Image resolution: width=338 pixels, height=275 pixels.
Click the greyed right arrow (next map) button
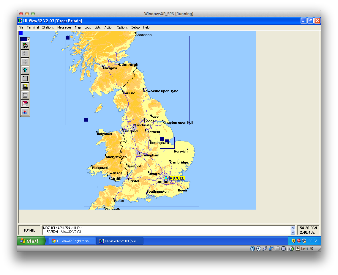(25, 62)
